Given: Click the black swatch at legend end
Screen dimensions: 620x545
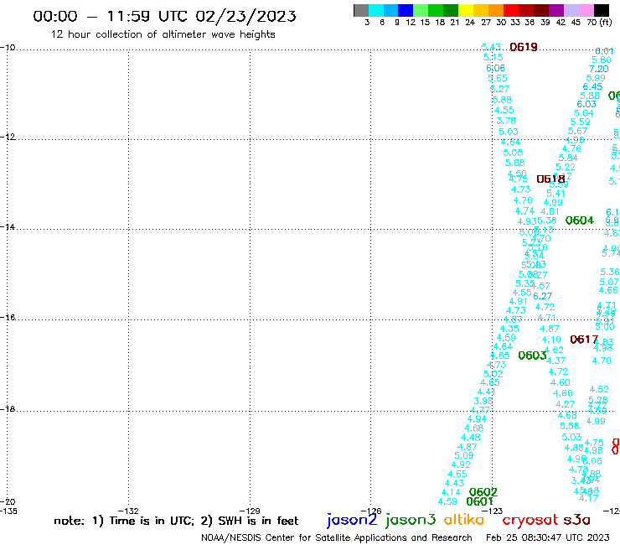Looking at the screenshot, I should [602, 10].
